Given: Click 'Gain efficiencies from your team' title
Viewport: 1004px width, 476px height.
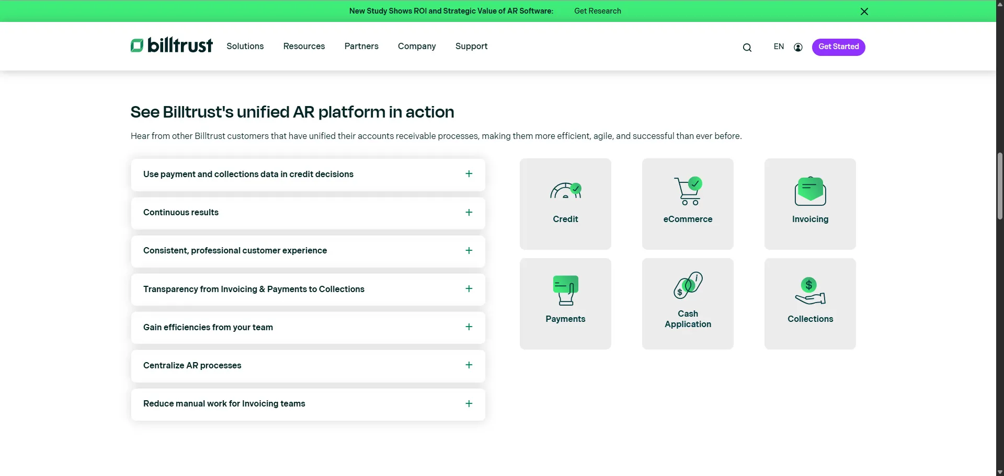Looking at the screenshot, I should [208, 327].
